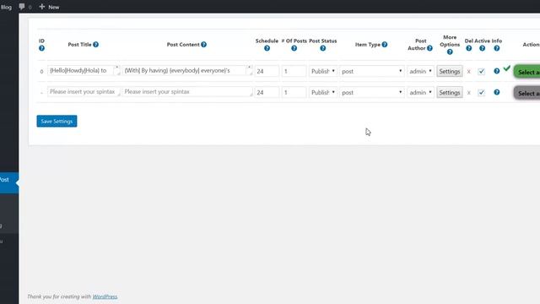Click the plus New icon in admin bar

pos(42,7)
